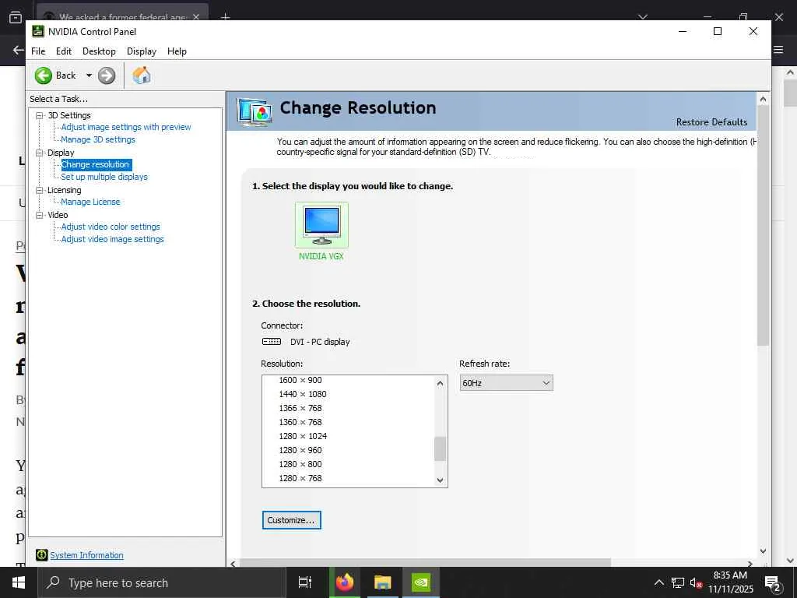
Task: Open the Back history dropdown arrow
Action: tap(89, 76)
